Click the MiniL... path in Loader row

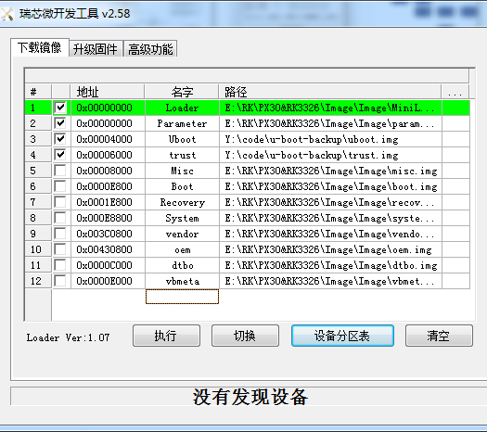[x=330, y=108]
